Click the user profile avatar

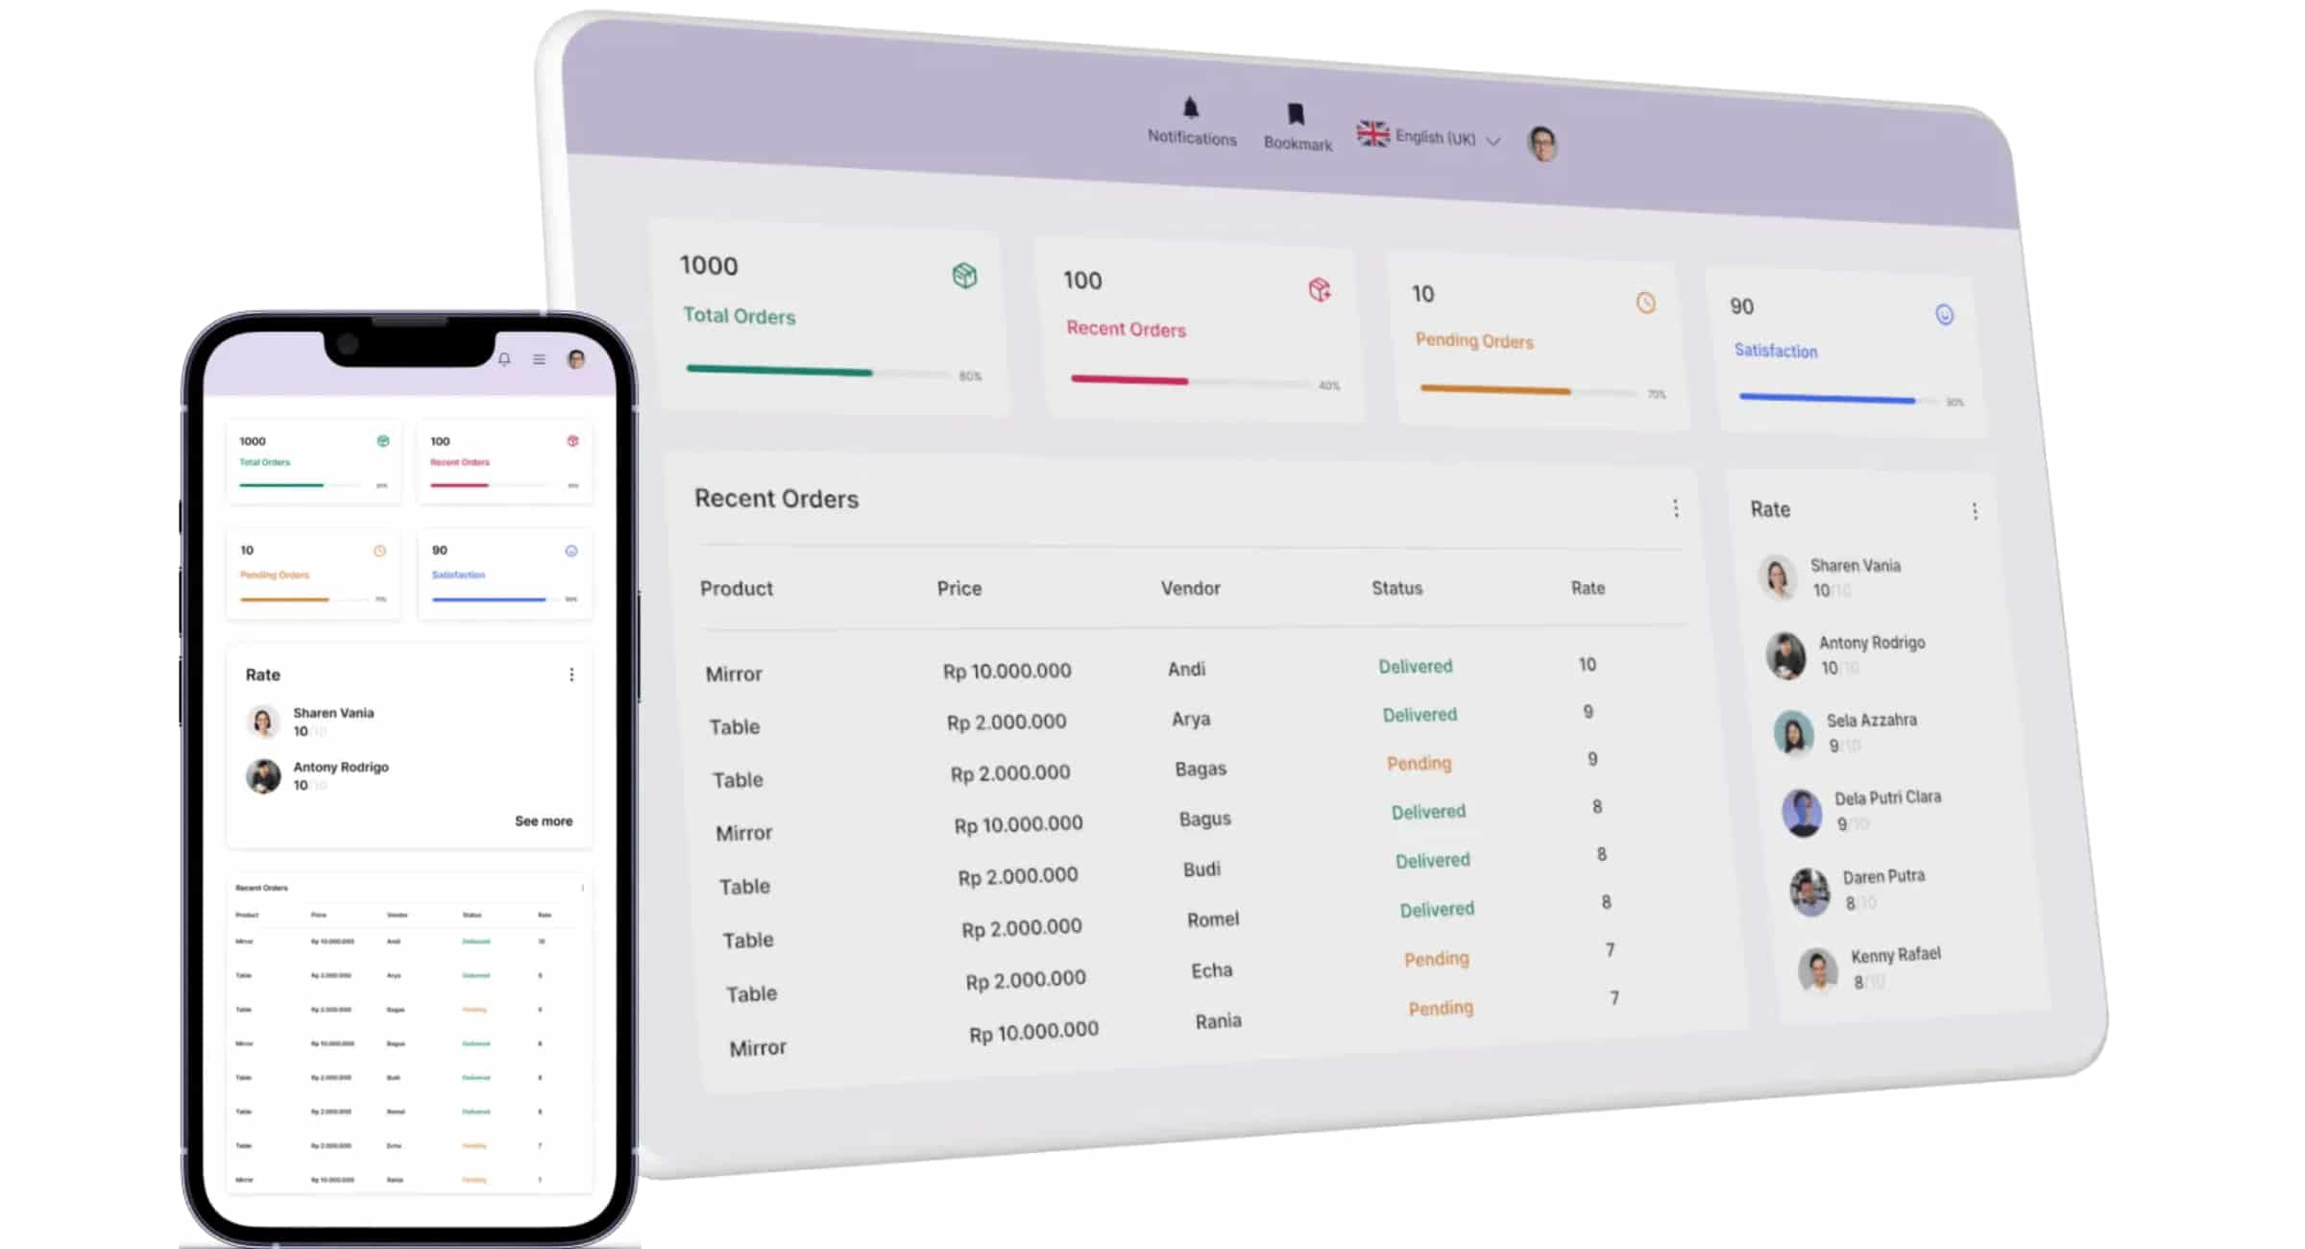[x=1542, y=138]
